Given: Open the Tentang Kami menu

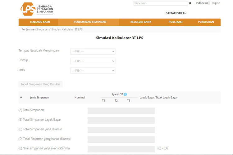Looking at the screenshot, I should [39, 22].
